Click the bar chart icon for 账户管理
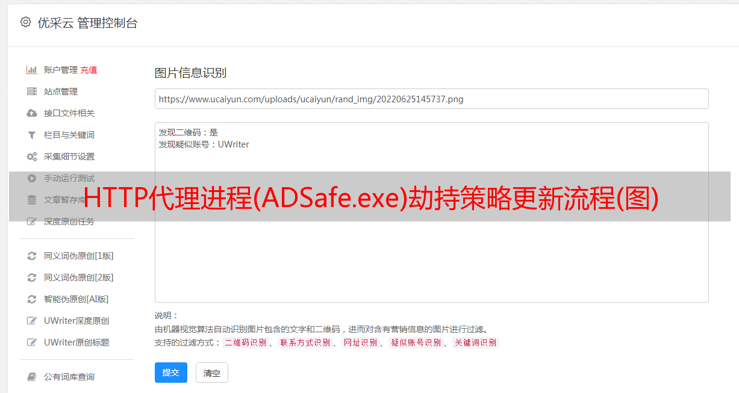739x393 pixels. 32,70
